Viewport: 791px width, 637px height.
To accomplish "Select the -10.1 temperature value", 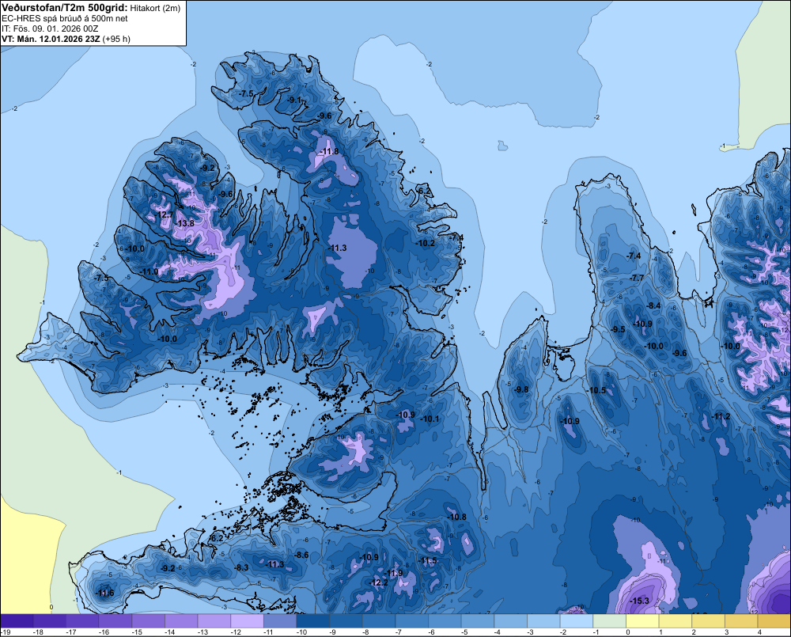I will tap(430, 419).
